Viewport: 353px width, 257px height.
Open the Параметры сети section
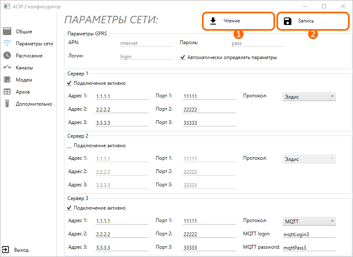[35, 44]
